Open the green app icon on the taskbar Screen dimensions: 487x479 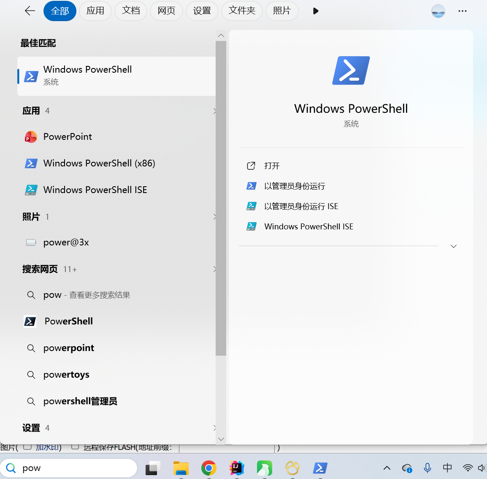(x=264, y=468)
